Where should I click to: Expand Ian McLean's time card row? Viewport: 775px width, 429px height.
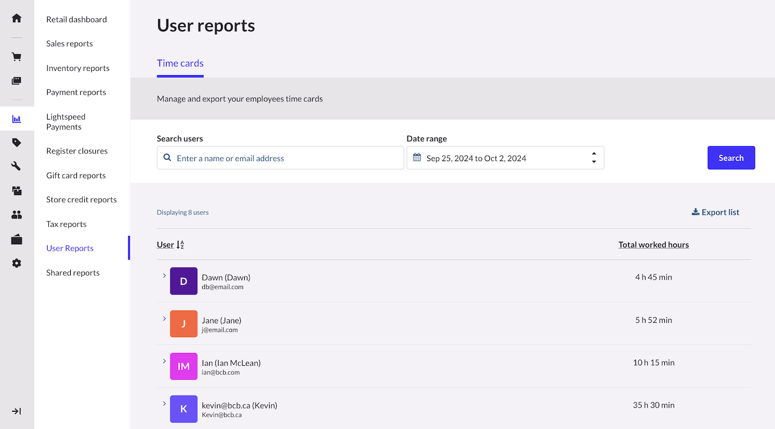coord(164,361)
